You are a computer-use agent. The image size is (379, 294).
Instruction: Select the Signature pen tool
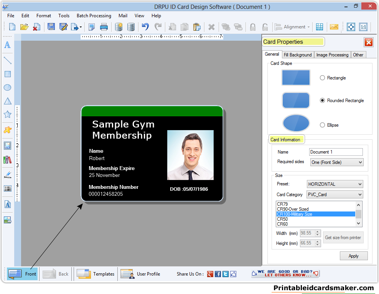pos(8,175)
